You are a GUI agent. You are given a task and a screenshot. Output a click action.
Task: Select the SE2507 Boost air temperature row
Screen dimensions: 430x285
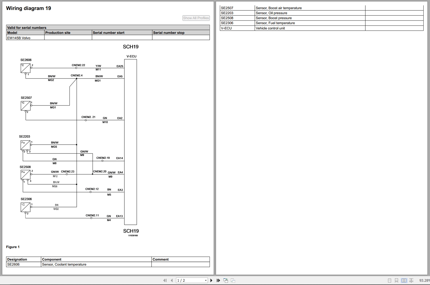[x=278, y=8]
